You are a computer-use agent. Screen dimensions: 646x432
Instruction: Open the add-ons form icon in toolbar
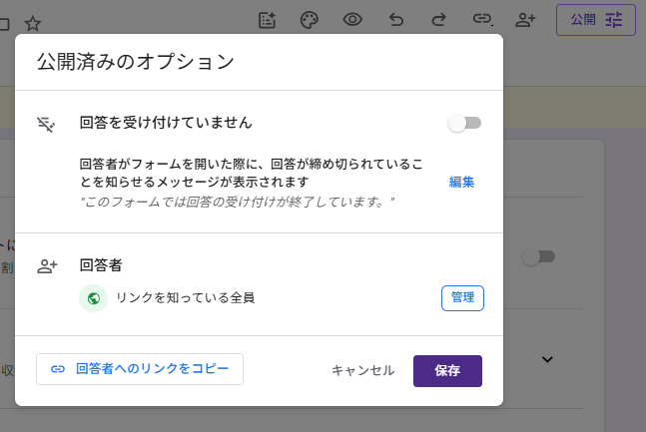267,20
